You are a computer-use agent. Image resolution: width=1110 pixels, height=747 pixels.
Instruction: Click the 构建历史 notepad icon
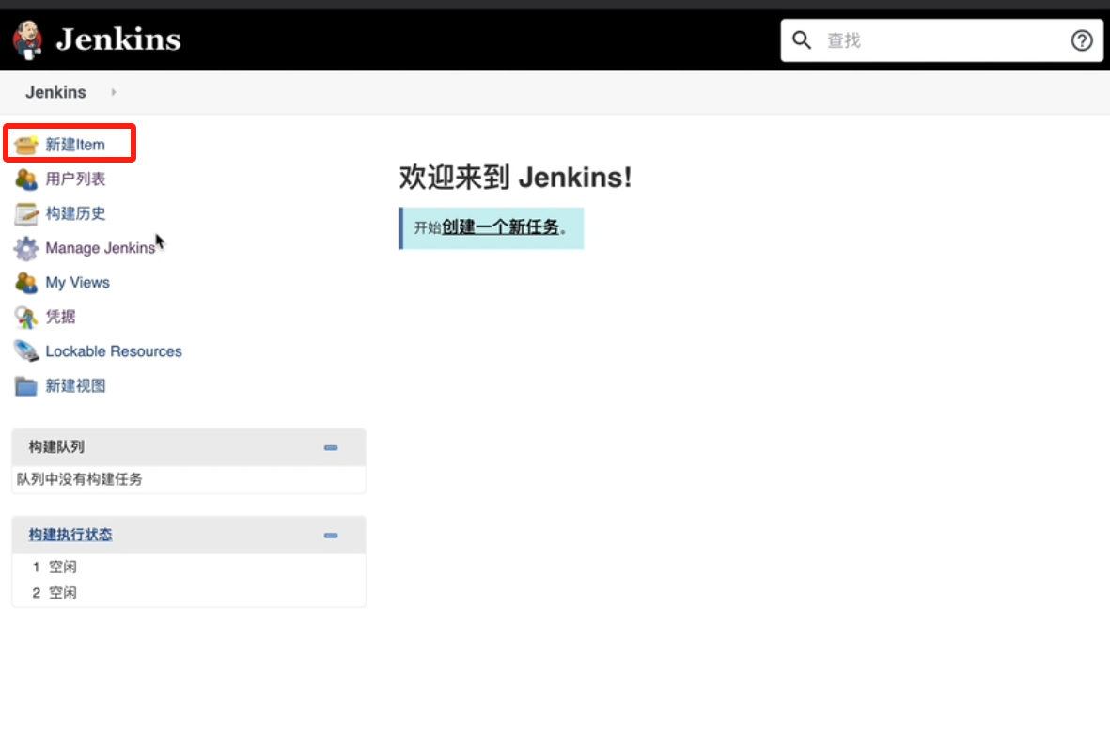[x=26, y=213]
